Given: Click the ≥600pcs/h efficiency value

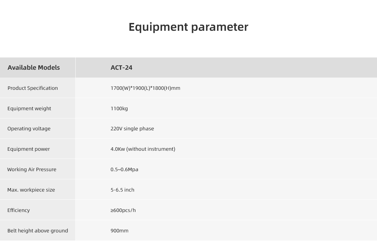Looking at the screenshot, I should (x=123, y=210).
